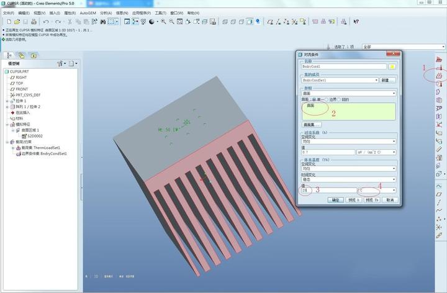This screenshot has width=447, height=293.
Task: Click the heat load icon at top of right toolbar
Action: [439, 60]
